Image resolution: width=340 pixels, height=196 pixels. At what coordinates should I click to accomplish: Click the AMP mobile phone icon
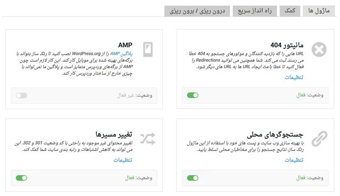[x=148, y=49]
